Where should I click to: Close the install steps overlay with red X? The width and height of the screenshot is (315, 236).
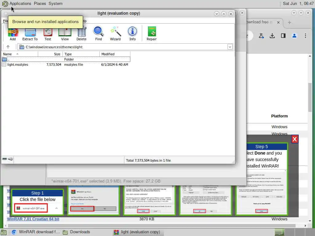coord(295,139)
